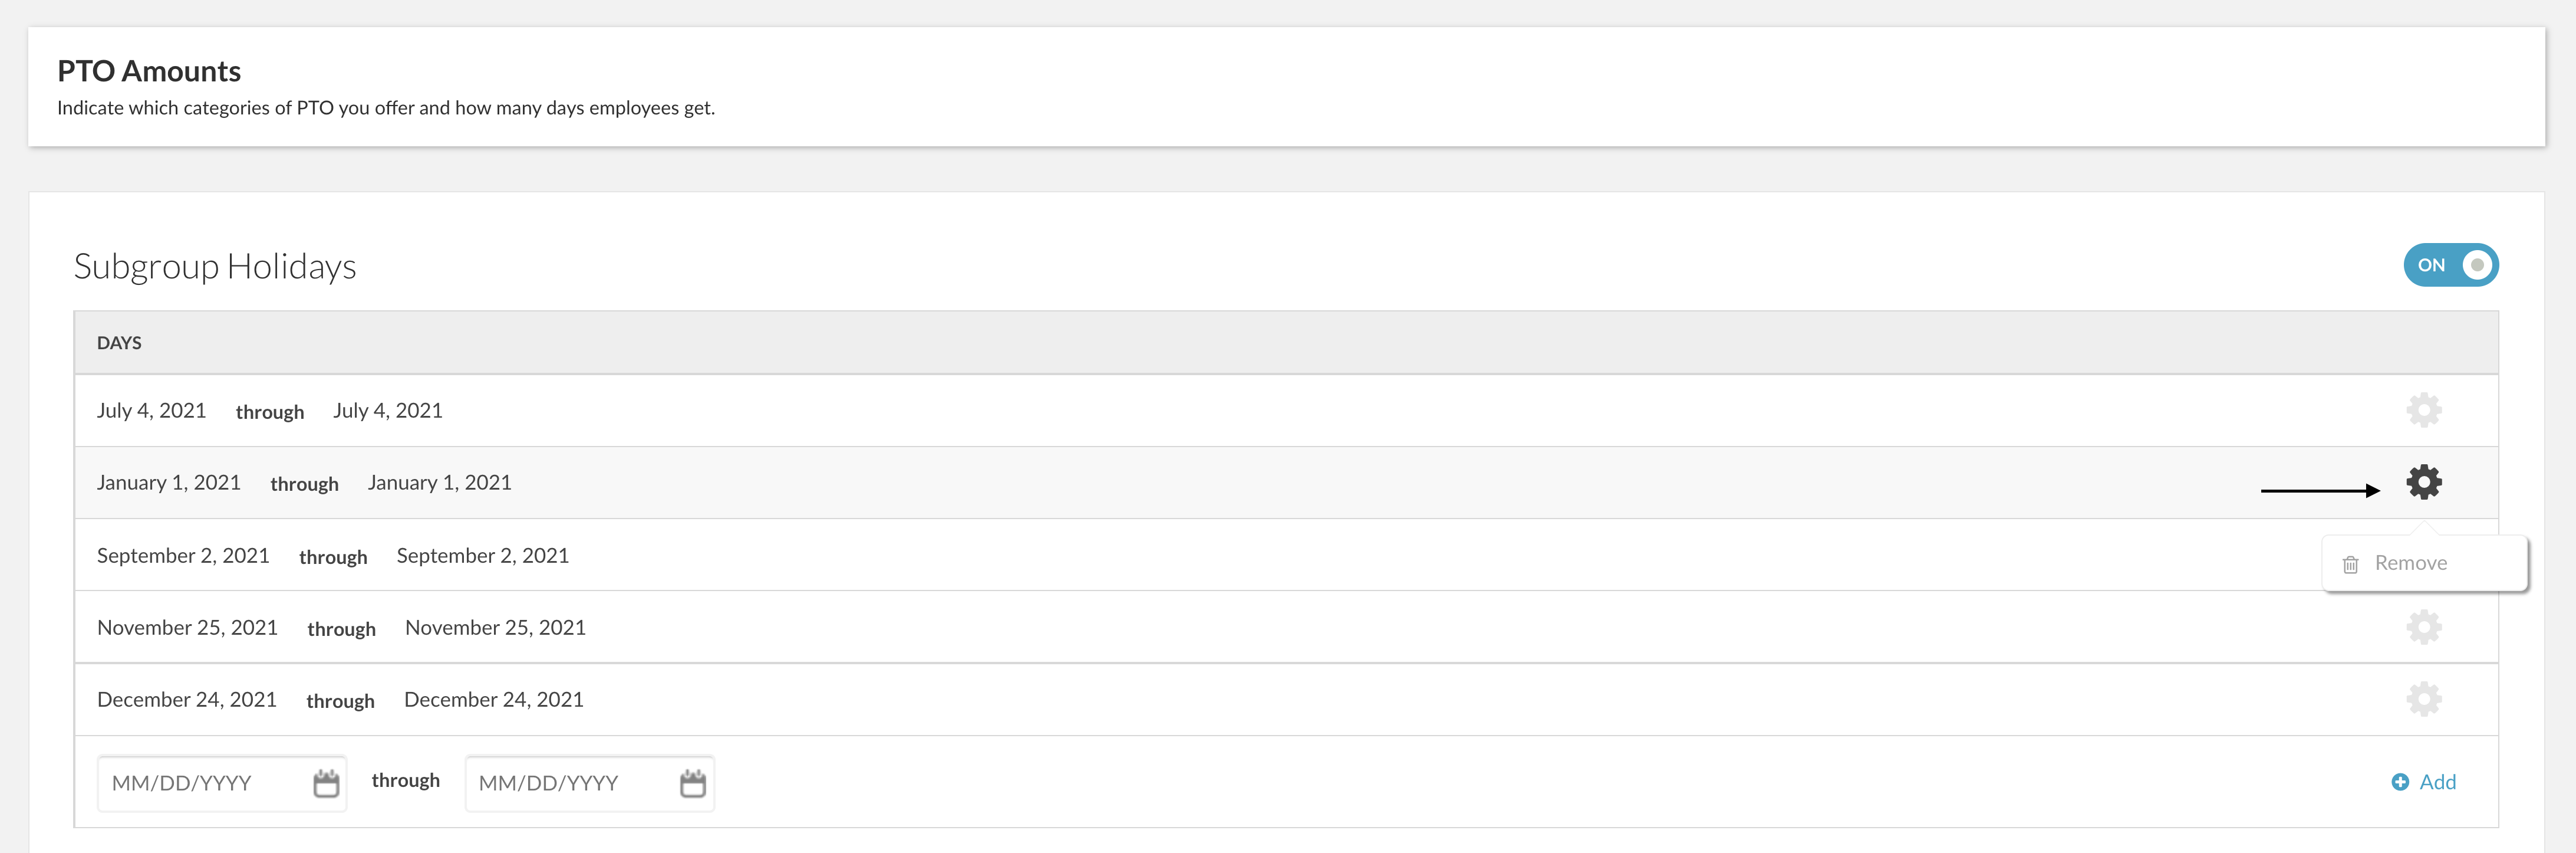Open settings gear for December 24, 2021 holiday
The width and height of the screenshot is (2576, 853).
(x=2423, y=700)
